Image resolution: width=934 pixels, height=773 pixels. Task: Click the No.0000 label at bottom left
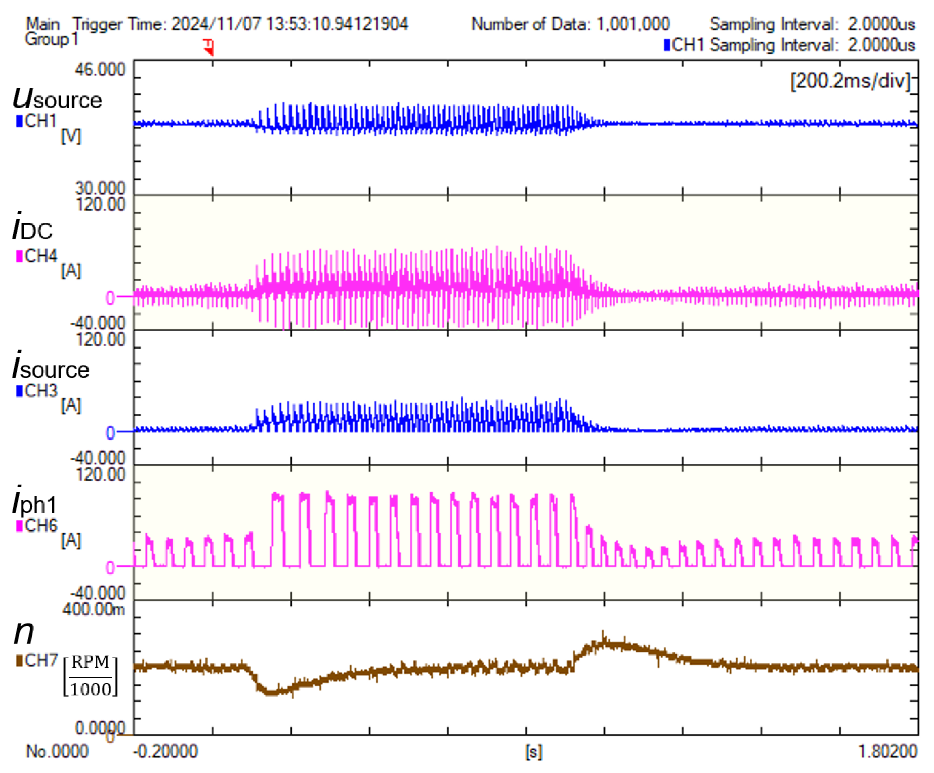coord(57,751)
